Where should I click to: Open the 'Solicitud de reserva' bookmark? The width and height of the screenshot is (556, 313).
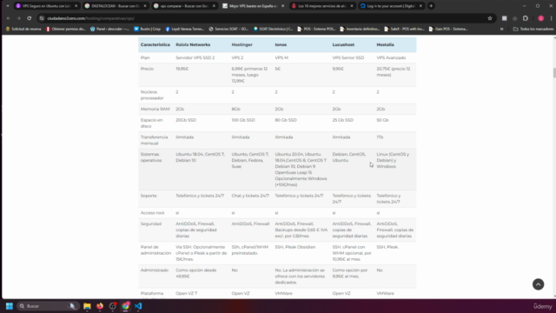tap(23, 29)
